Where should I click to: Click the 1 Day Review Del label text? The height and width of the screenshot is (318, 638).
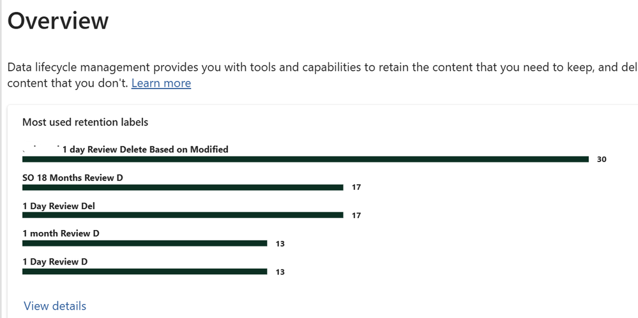coord(59,206)
